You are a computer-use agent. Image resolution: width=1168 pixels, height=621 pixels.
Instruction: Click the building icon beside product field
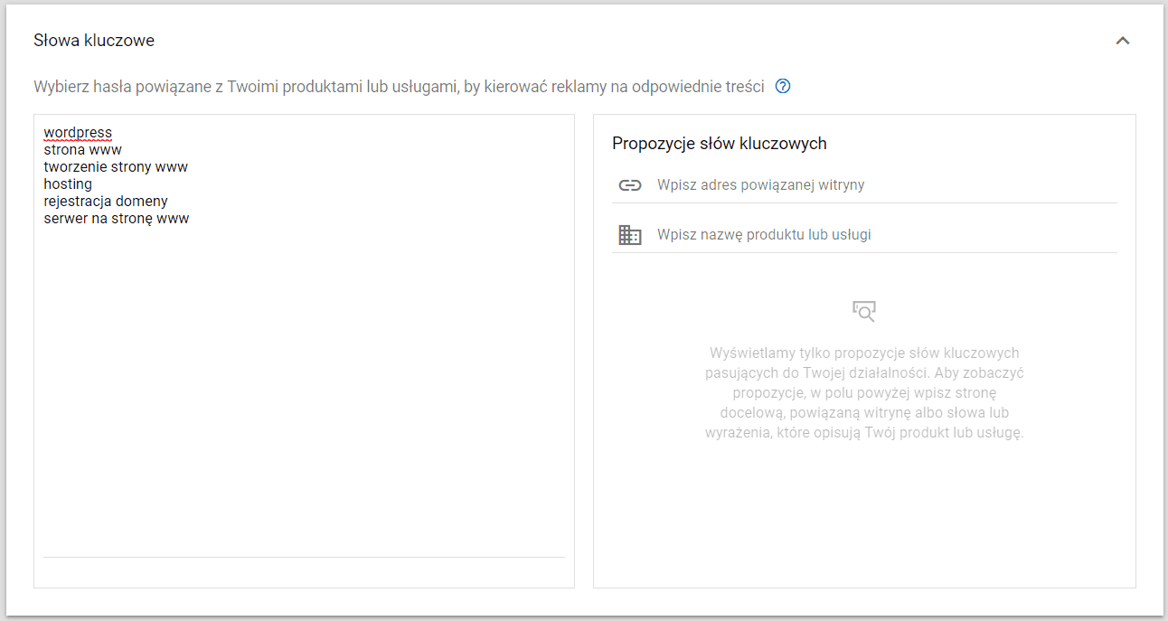click(629, 235)
